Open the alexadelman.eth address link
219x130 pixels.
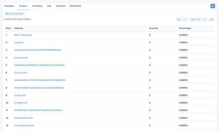point(25,118)
